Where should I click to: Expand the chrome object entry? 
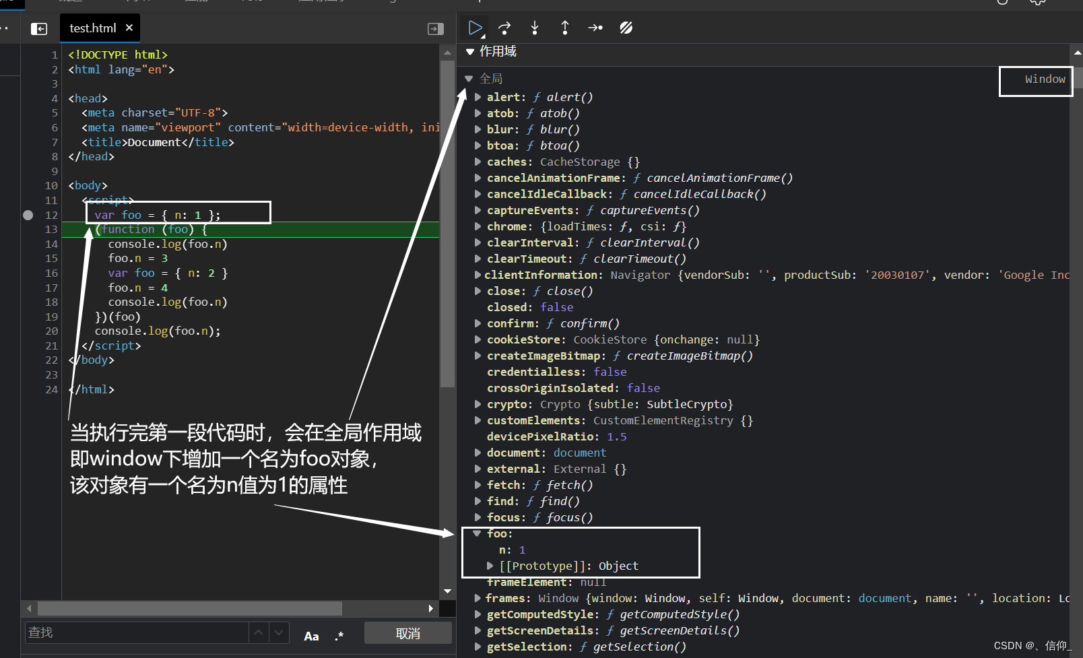coord(478,226)
